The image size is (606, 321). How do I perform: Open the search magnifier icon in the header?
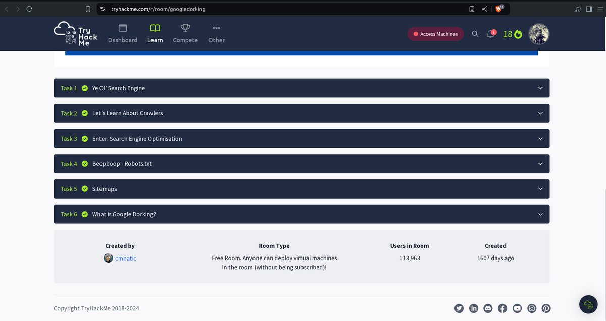475,34
